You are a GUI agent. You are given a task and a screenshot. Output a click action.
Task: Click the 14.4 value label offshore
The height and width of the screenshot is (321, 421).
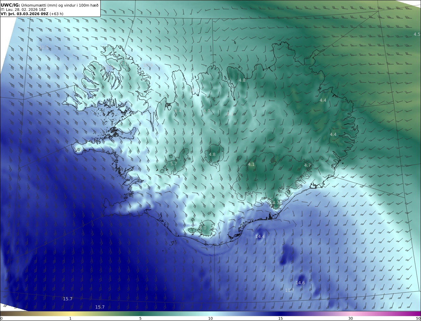[x=260, y=236]
